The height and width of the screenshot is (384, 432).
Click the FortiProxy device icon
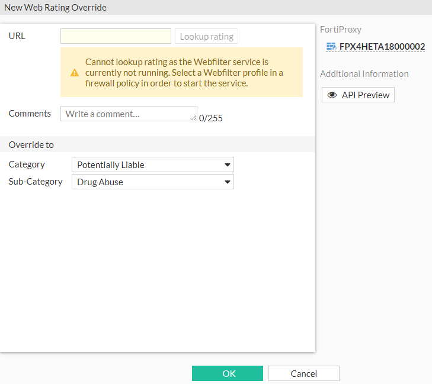pos(331,46)
